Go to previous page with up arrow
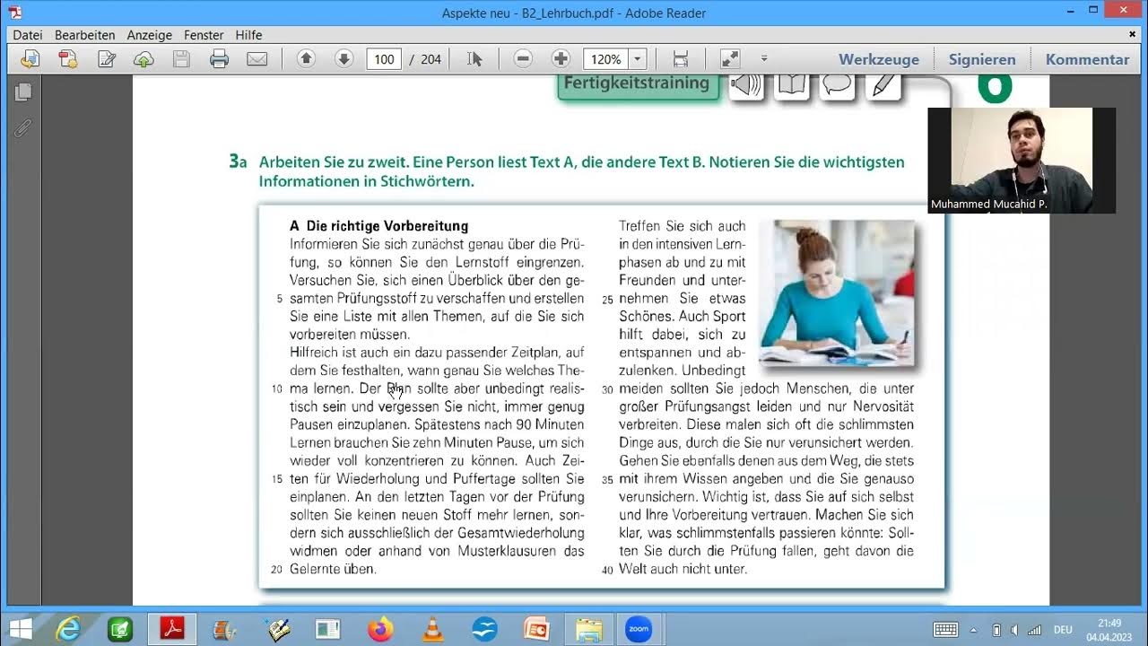Image resolution: width=1148 pixels, height=646 pixels. click(306, 59)
